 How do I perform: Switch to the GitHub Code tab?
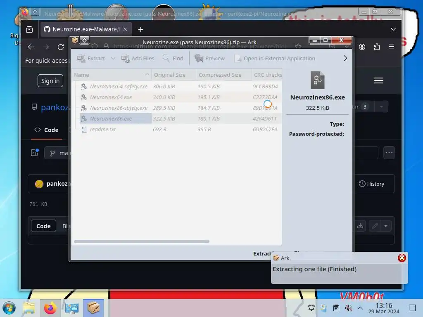point(46,130)
